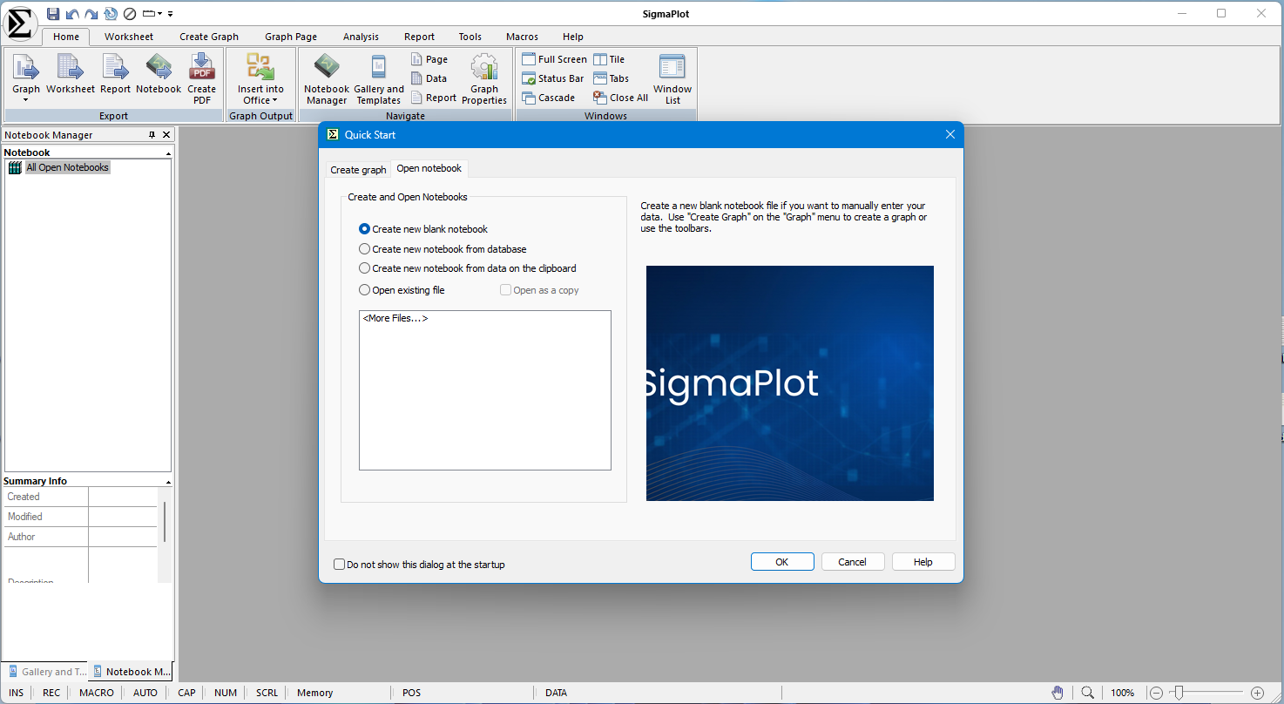Open the Graph Page ribbon tab
Image resolution: width=1284 pixels, height=704 pixels.
tap(291, 37)
